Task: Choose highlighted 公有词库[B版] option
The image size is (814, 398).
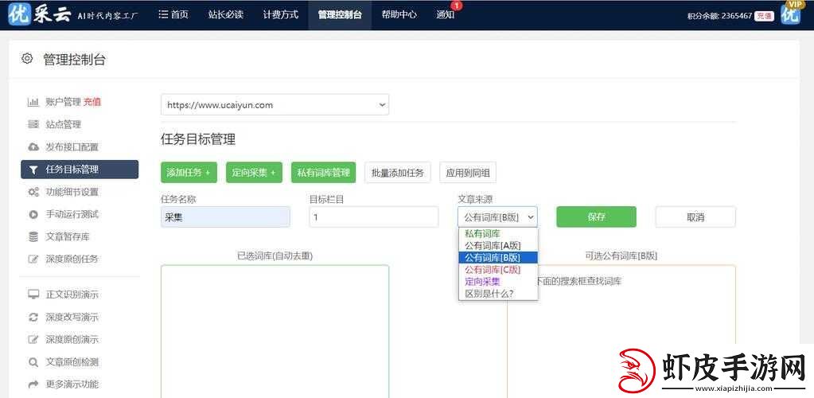Action: [498, 258]
